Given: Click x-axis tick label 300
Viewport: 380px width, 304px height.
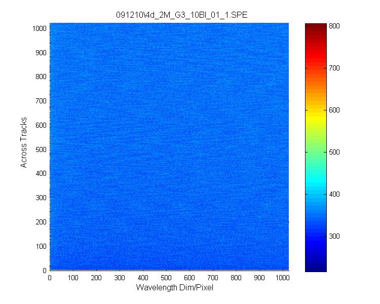Looking at the screenshot, I should [120, 278].
